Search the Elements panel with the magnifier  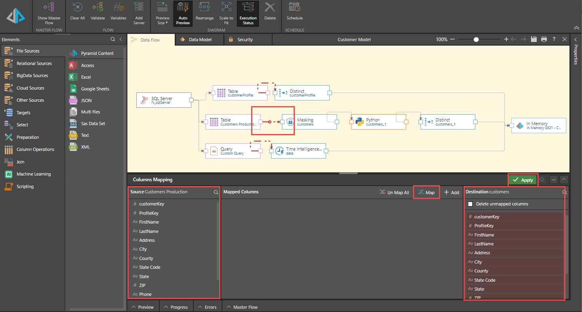(113, 40)
